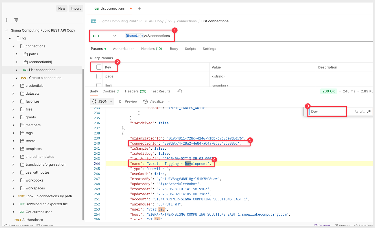Click the New button
Image resolution: width=375 pixels, height=228 pixels.
coord(62,8)
